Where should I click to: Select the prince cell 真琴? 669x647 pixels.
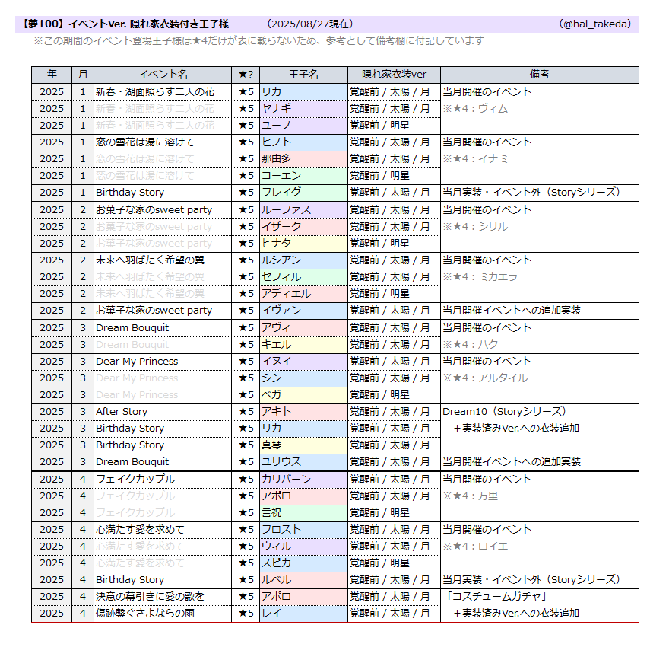(x=303, y=445)
